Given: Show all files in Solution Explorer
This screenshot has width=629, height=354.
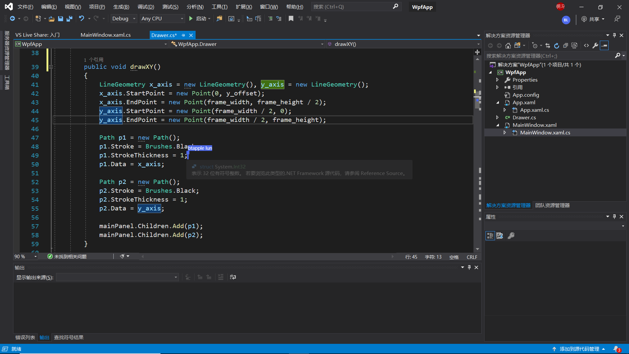Looking at the screenshot, I should point(574,46).
